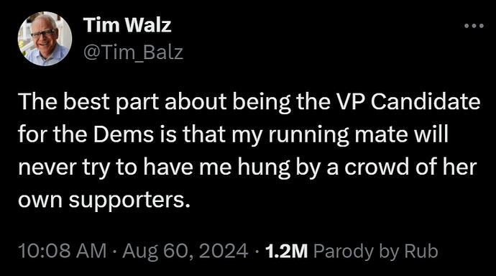Click the word 'never' in the tweet
Viewport: 496px width, 276px height.
(x=47, y=167)
